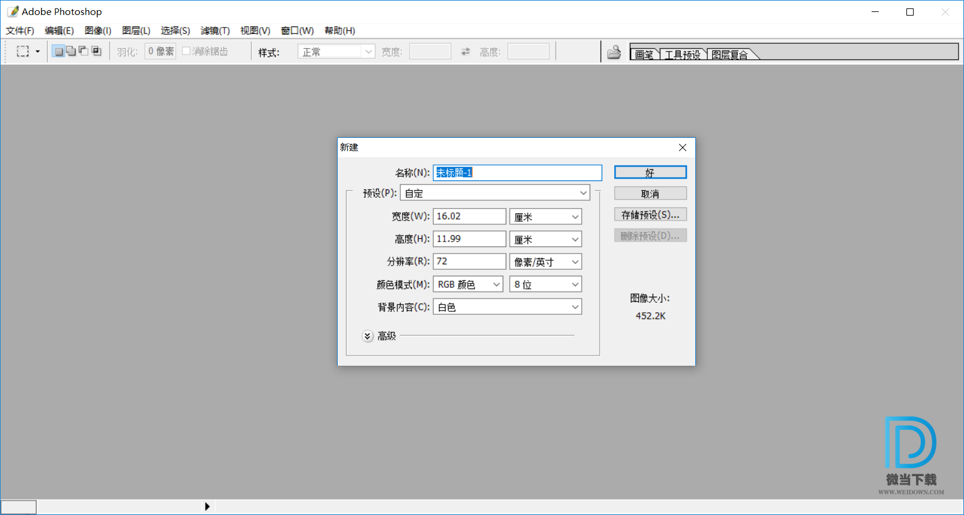Open the background contents (白色) dropdown
This screenshot has height=515, width=964.
coord(507,307)
